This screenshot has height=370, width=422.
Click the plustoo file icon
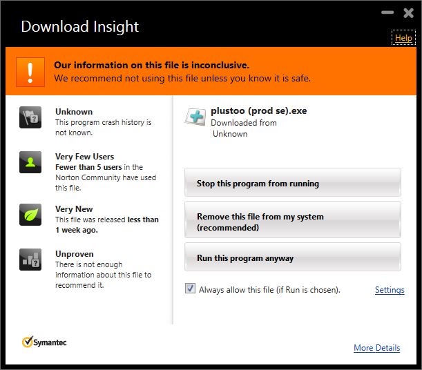[195, 117]
